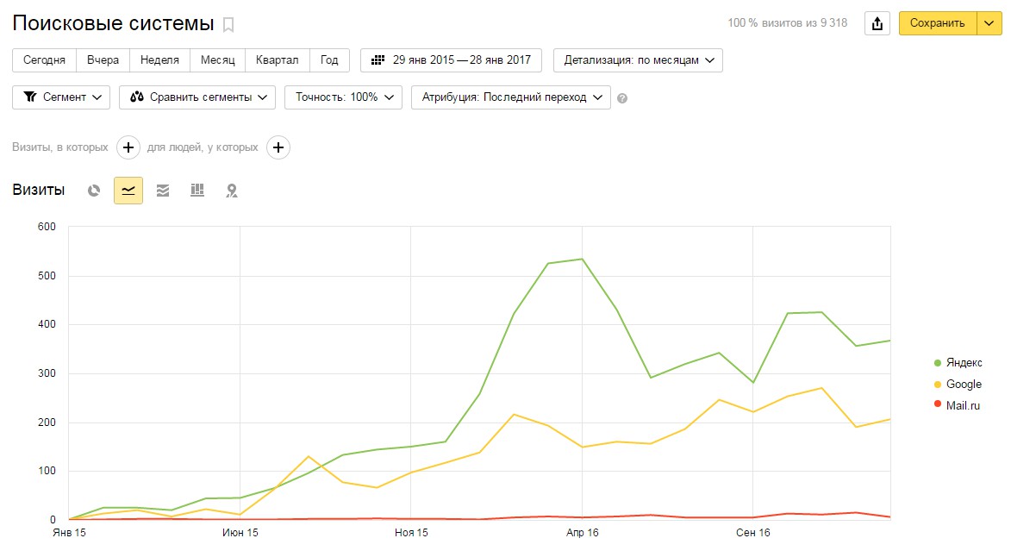Select the Неделя period tab
Viewport: 1011px width, 557px height.
(x=159, y=60)
